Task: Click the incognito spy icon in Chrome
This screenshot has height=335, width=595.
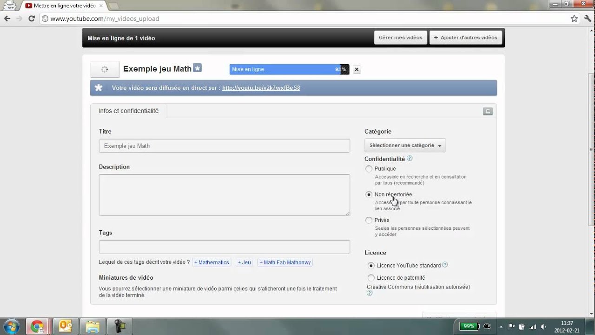Action: pos(9,6)
